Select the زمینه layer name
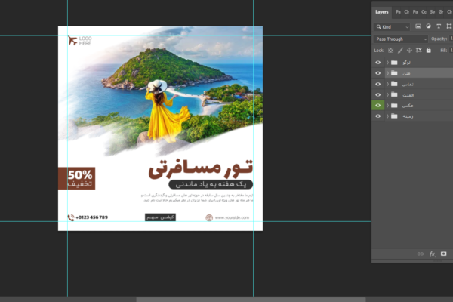This screenshot has width=453, height=302. click(x=408, y=116)
